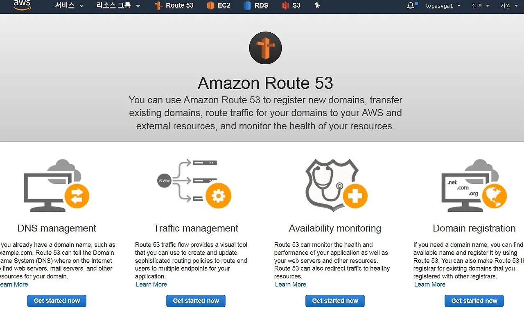Expand the 리소스 그룹 dropdown
Viewport: 524px width, 323px height.
(118, 5)
